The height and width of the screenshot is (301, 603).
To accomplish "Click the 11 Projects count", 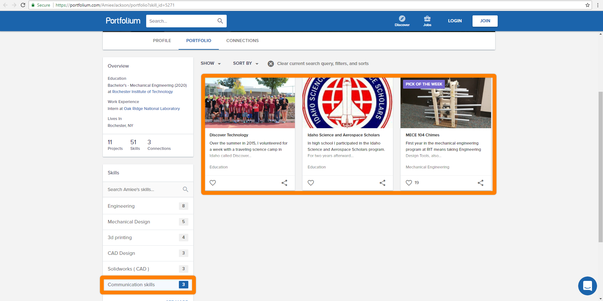I will (x=115, y=145).
